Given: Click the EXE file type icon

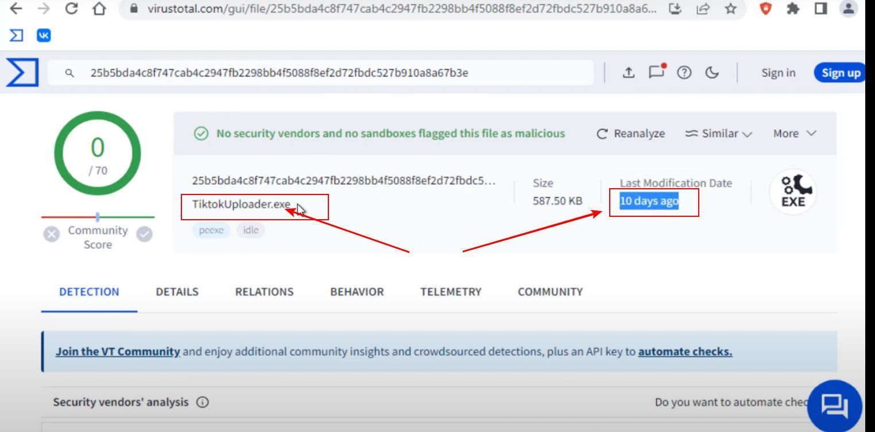Looking at the screenshot, I should pyautogui.click(x=793, y=192).
